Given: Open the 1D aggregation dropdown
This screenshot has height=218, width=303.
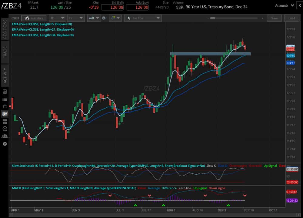Looking at the screenshot, I should click(57, 18).
